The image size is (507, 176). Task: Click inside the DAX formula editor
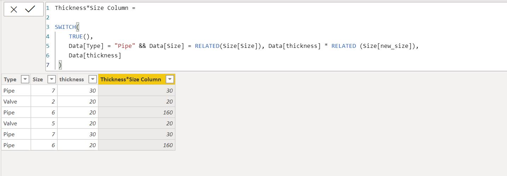[276, 36]
